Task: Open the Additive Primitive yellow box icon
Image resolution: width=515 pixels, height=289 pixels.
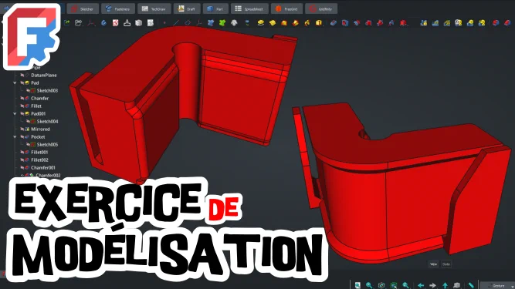Action: (x=319, y=23)
